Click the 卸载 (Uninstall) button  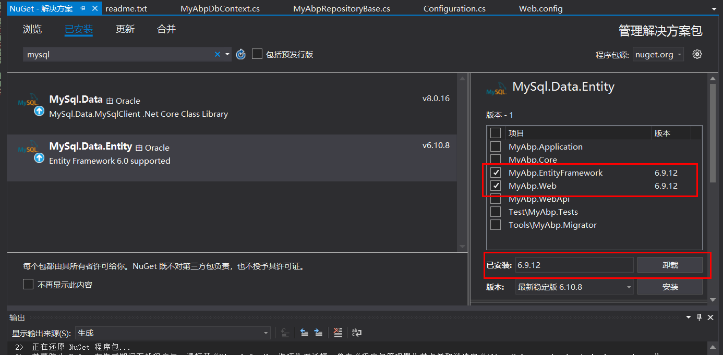click(x=670, y=265)
